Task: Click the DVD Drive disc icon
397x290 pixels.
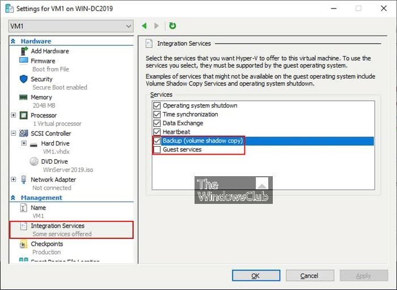Action: pos(34,161)
